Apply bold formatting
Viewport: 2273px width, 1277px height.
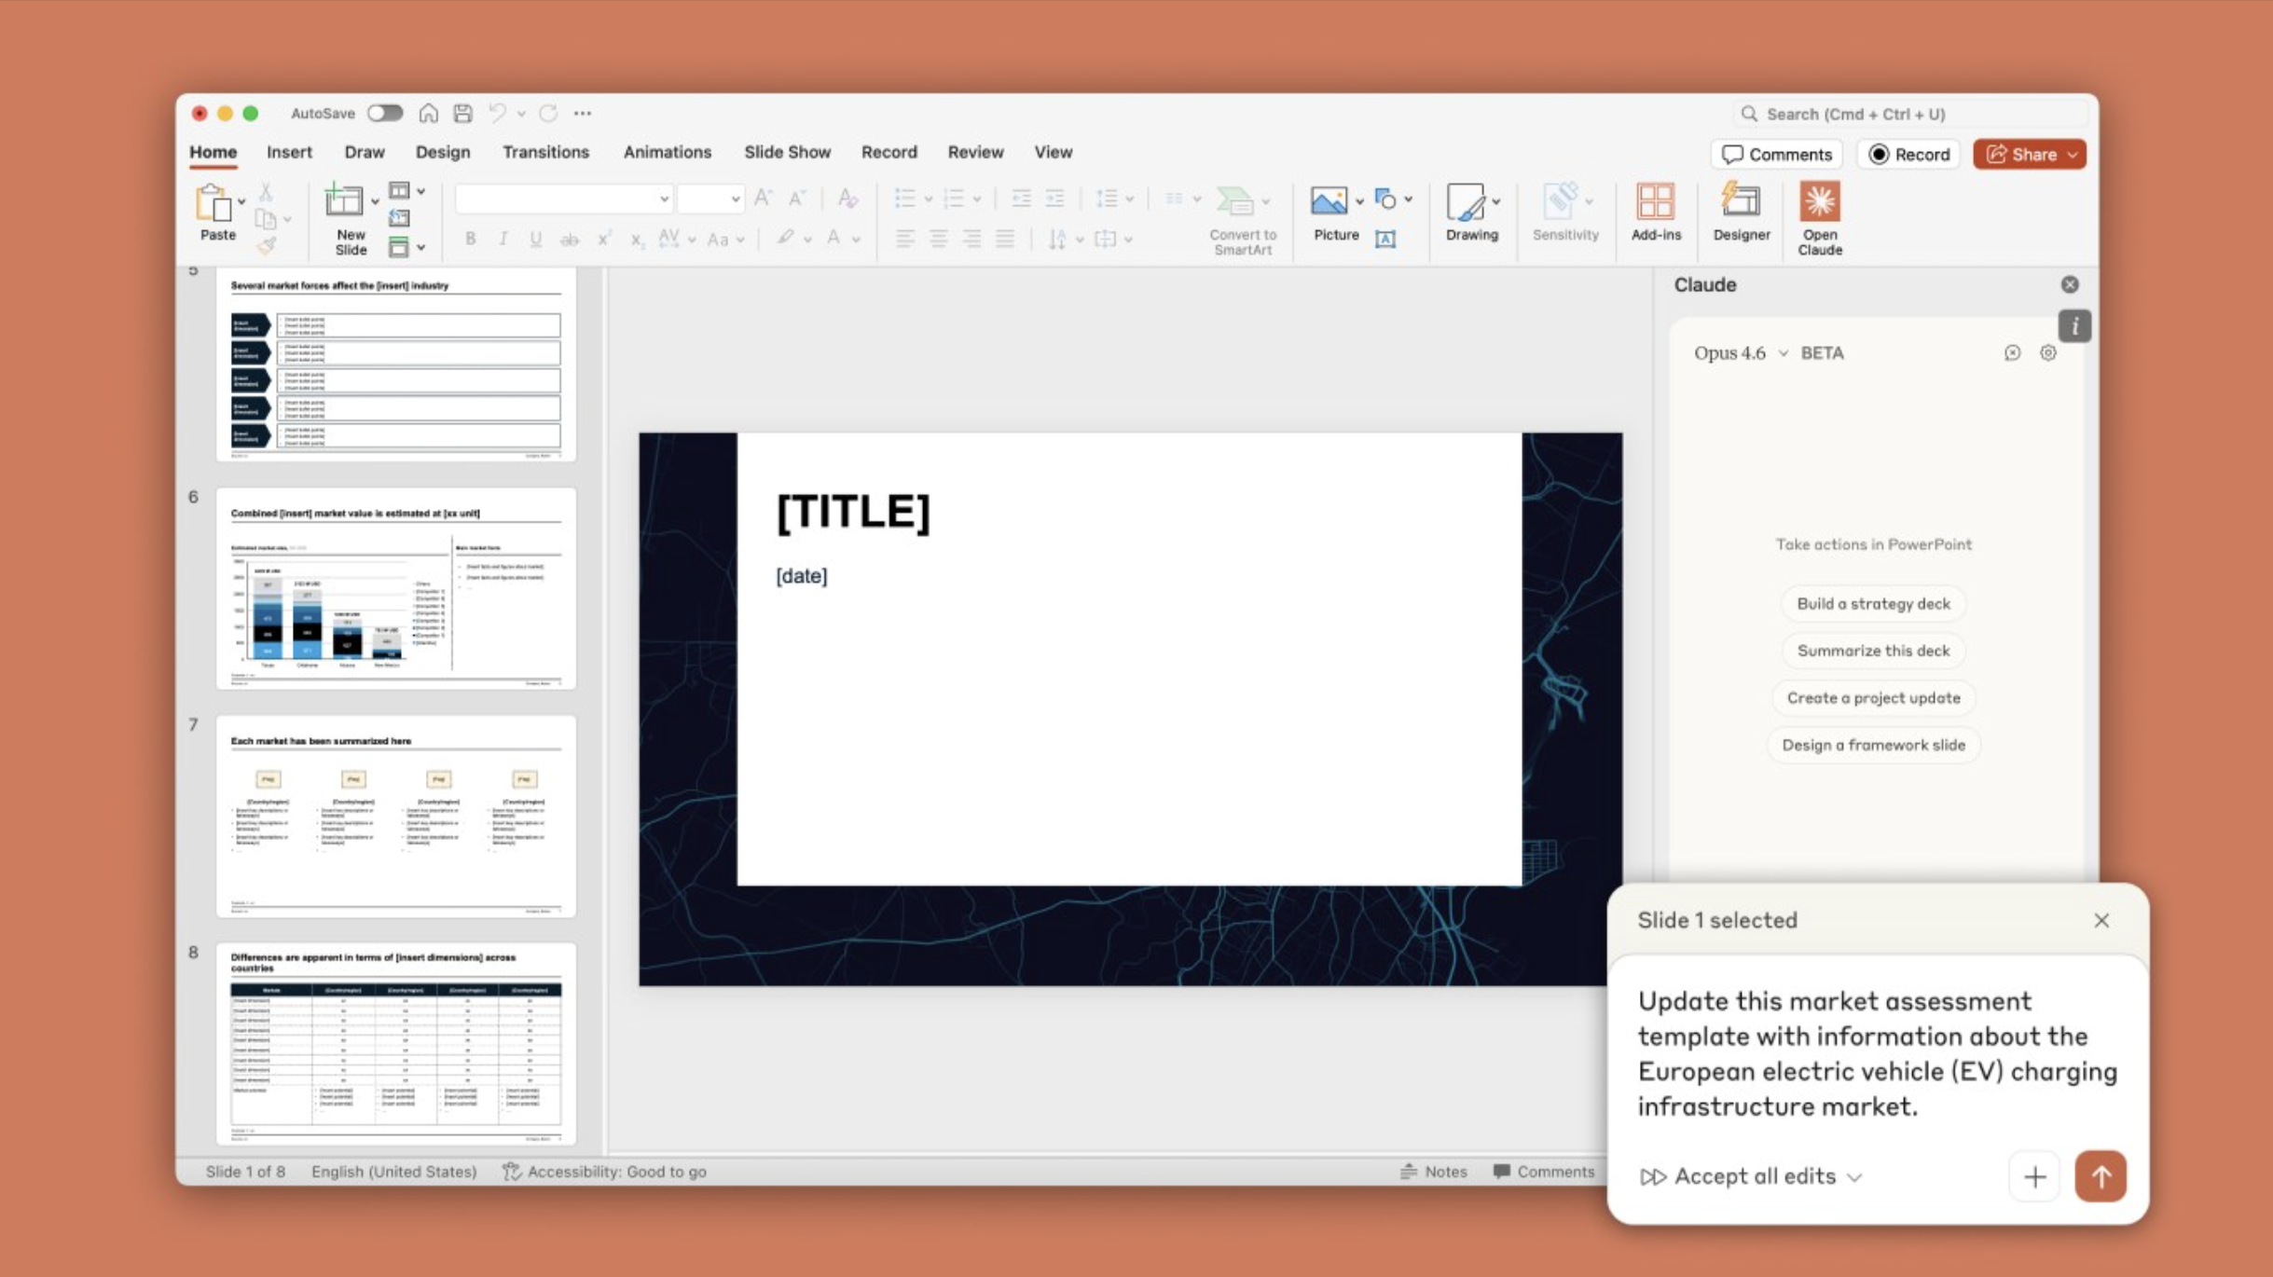[472, 239]
